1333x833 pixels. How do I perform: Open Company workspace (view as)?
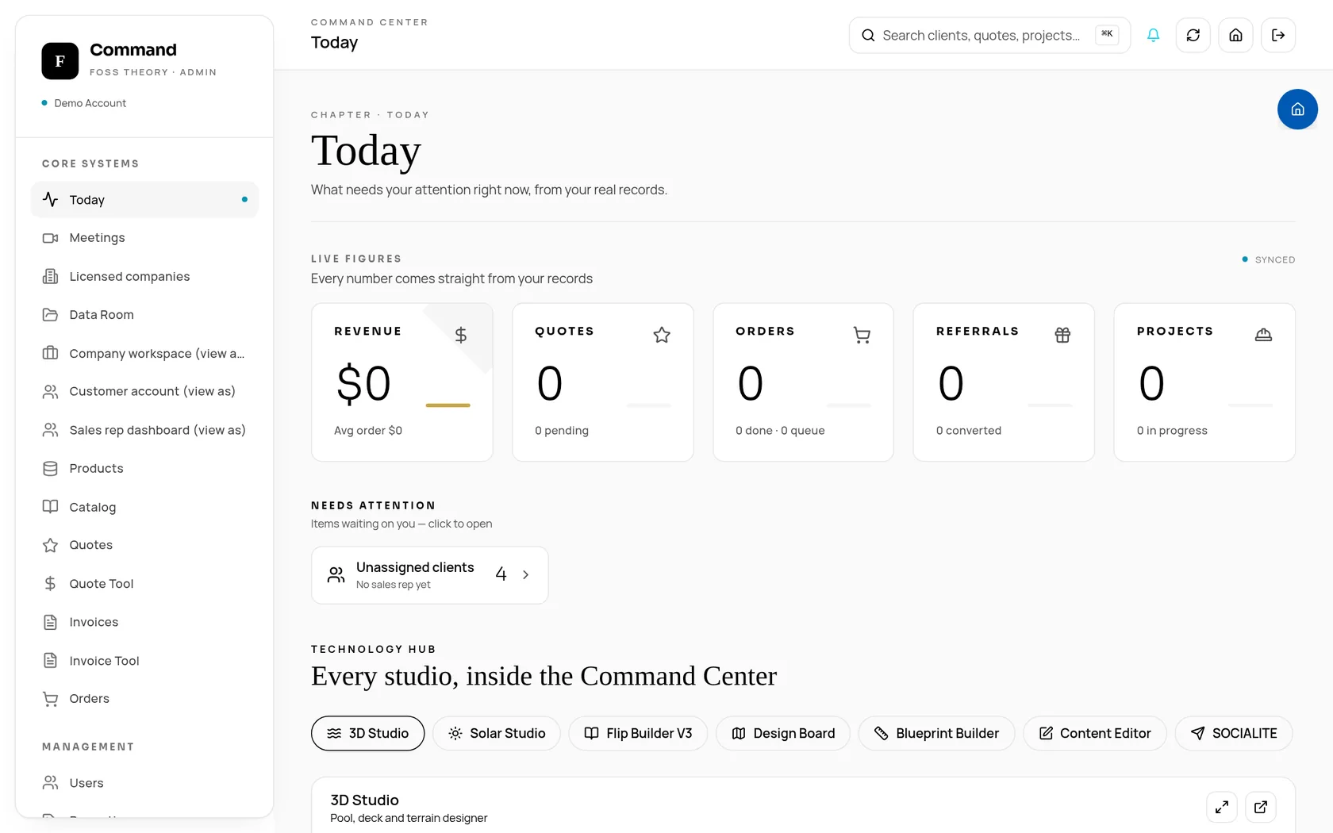[144, 353]
